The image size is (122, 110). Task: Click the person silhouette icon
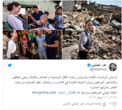(x=104, y=104)
